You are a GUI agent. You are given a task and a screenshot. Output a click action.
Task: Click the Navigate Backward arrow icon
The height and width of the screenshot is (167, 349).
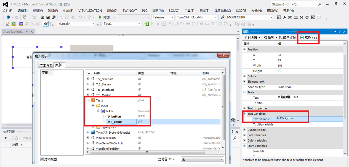[8, 17]
